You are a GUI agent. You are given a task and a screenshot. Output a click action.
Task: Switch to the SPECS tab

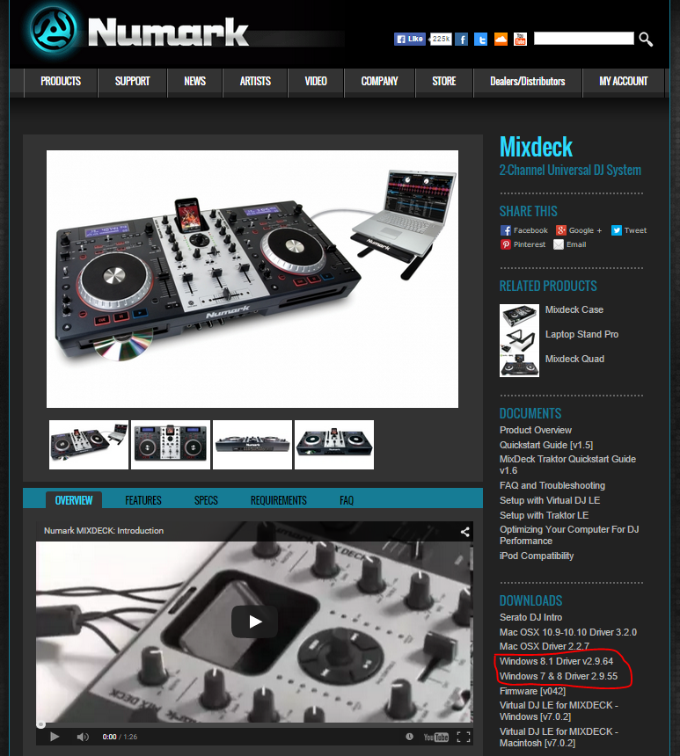[x=206, y=500]
